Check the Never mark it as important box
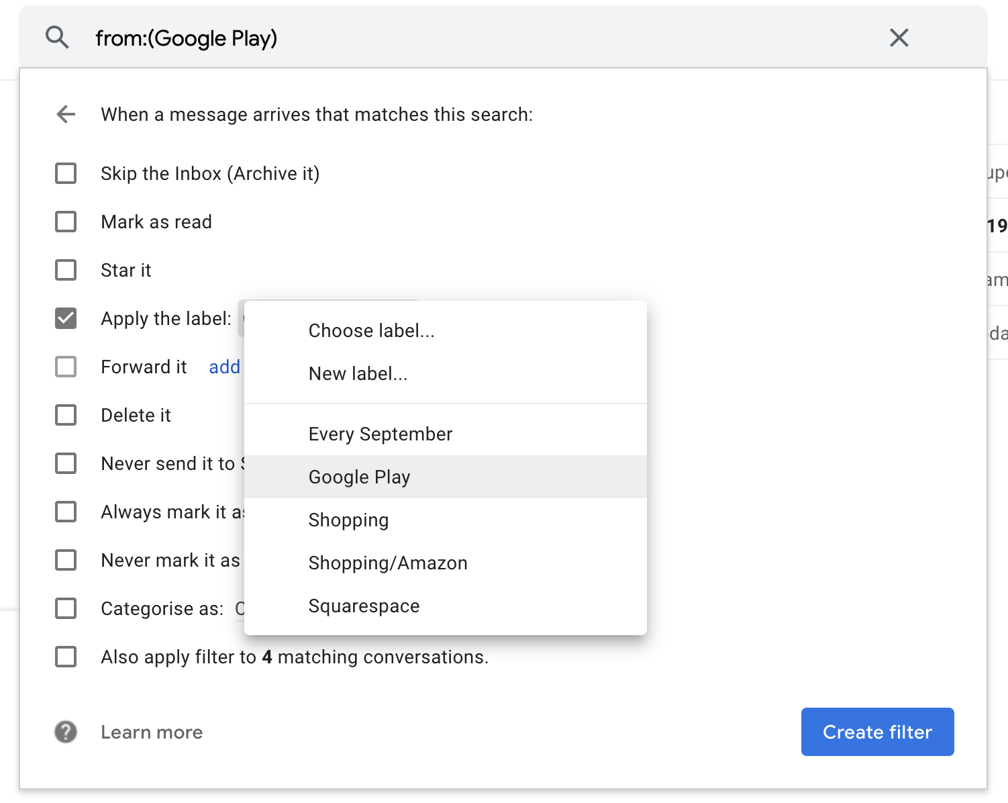1008x803 pixels. tap(66, 560)
